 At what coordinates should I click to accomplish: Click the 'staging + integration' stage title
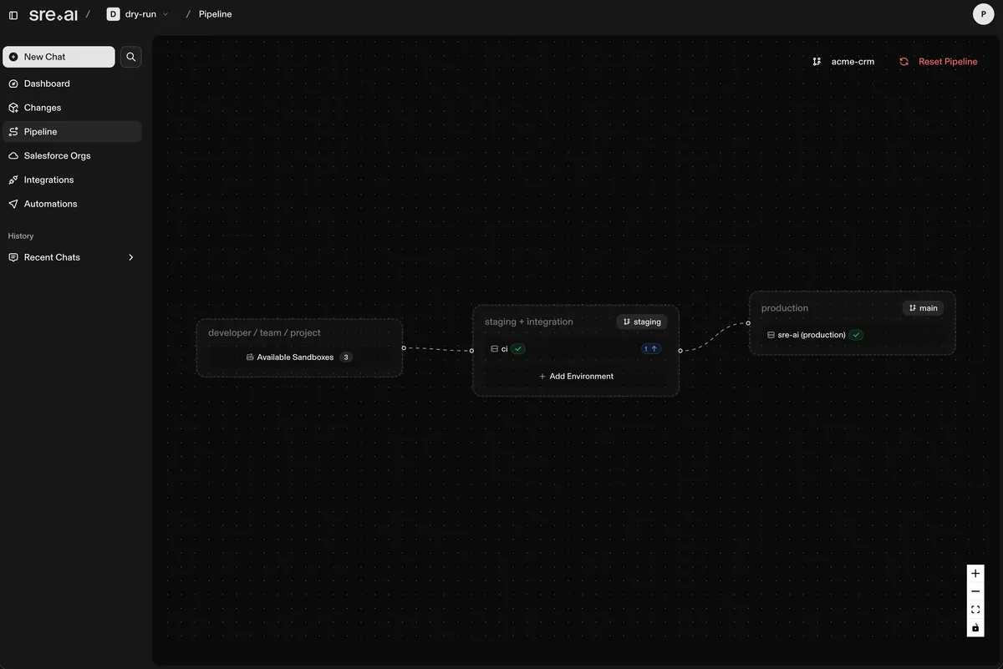pyautogui.click(x=529, y=322)
